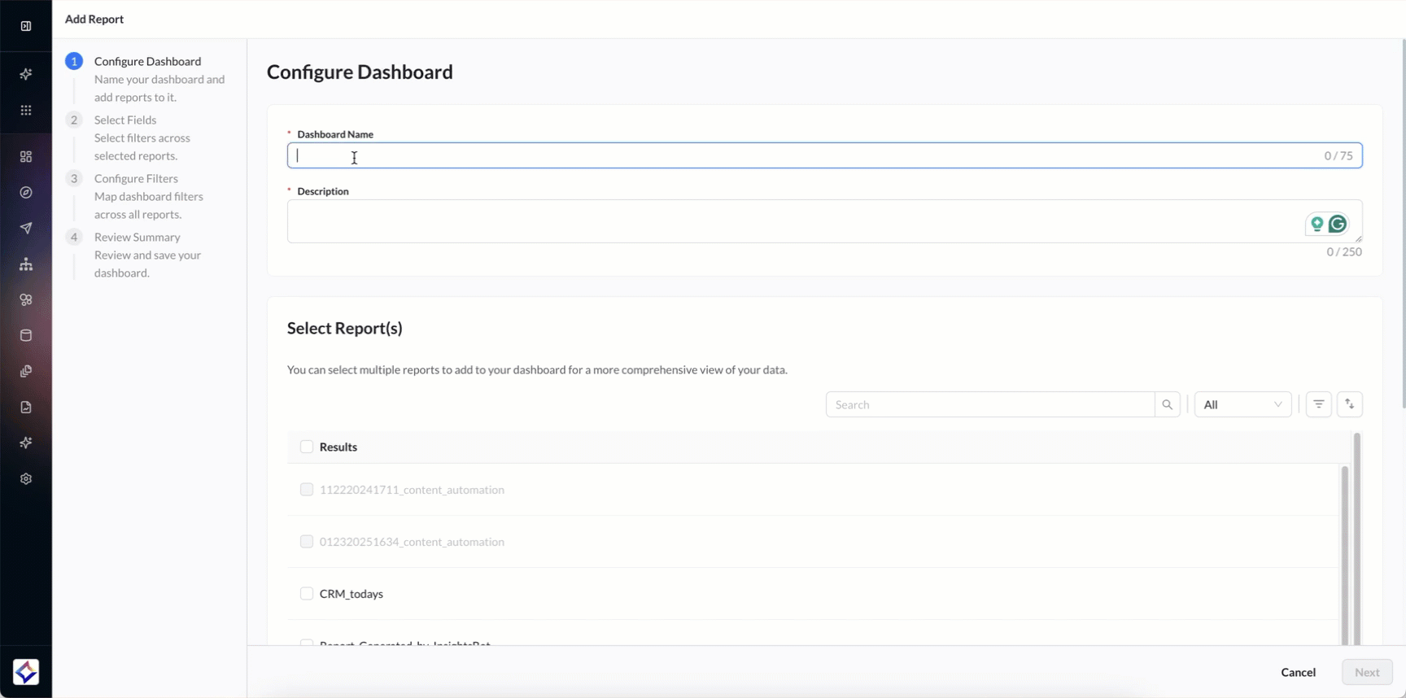This screenshot has width=1406, height=698.
Task: Check the Results select-all checkbox
Action: coord(307,447)
